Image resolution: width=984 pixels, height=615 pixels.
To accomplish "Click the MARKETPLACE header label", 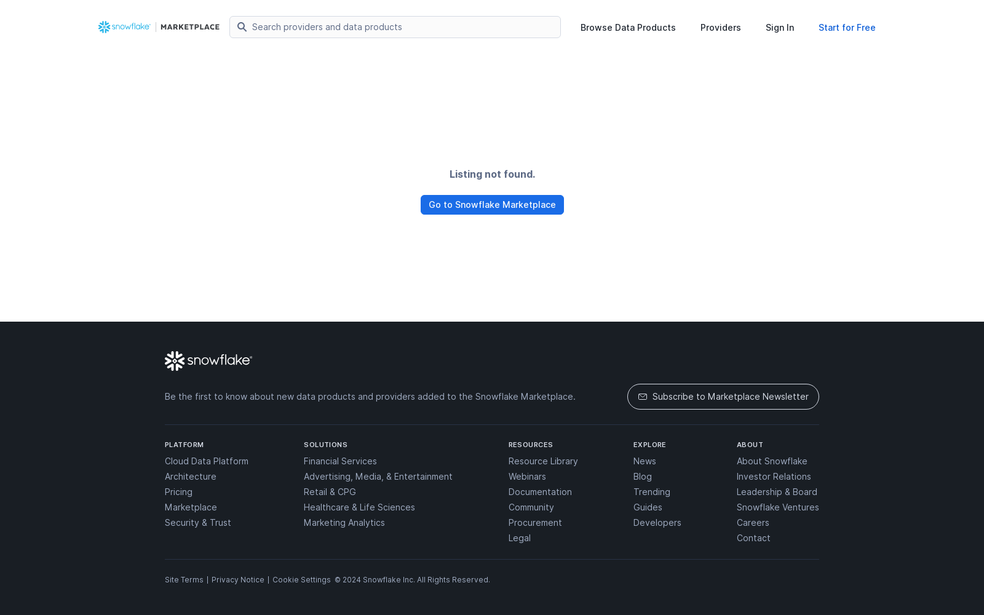I will click(190, 27).
